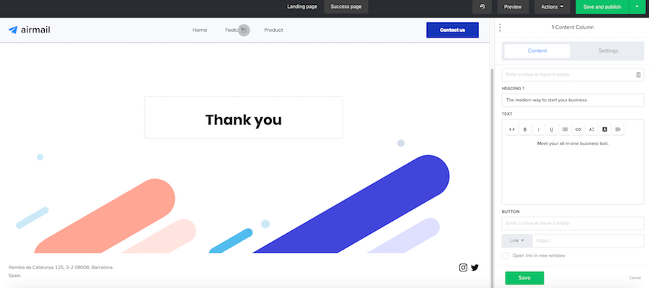Open the Actions dropdown menu
Image resolution: width=649 pixels, height=288 pixels.
pos(552,6)
